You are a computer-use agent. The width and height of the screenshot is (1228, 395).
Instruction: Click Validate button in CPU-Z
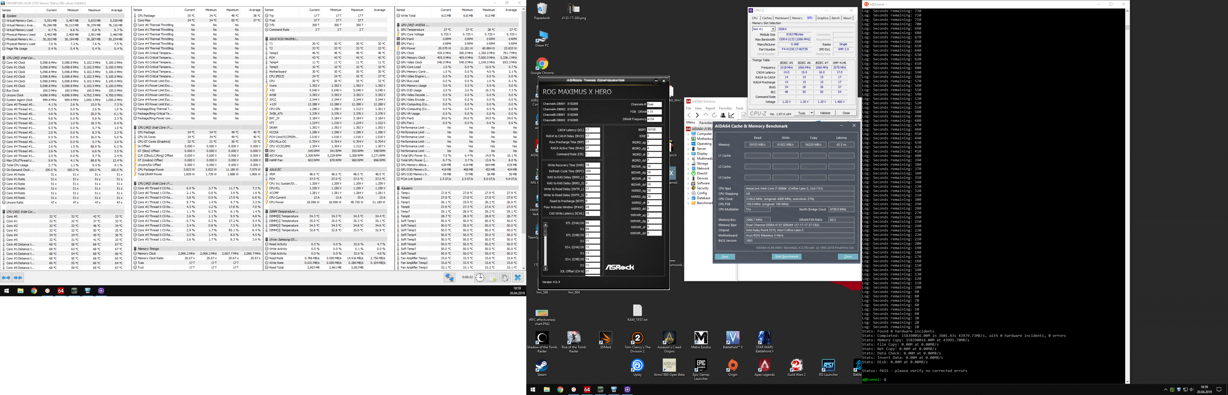tap(825, 114)
